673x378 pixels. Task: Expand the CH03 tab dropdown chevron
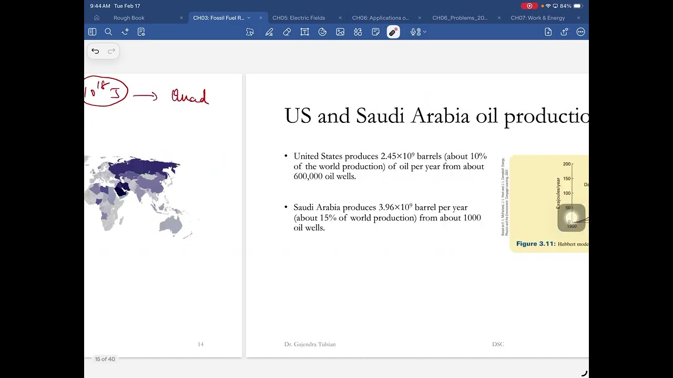[249, 18]
